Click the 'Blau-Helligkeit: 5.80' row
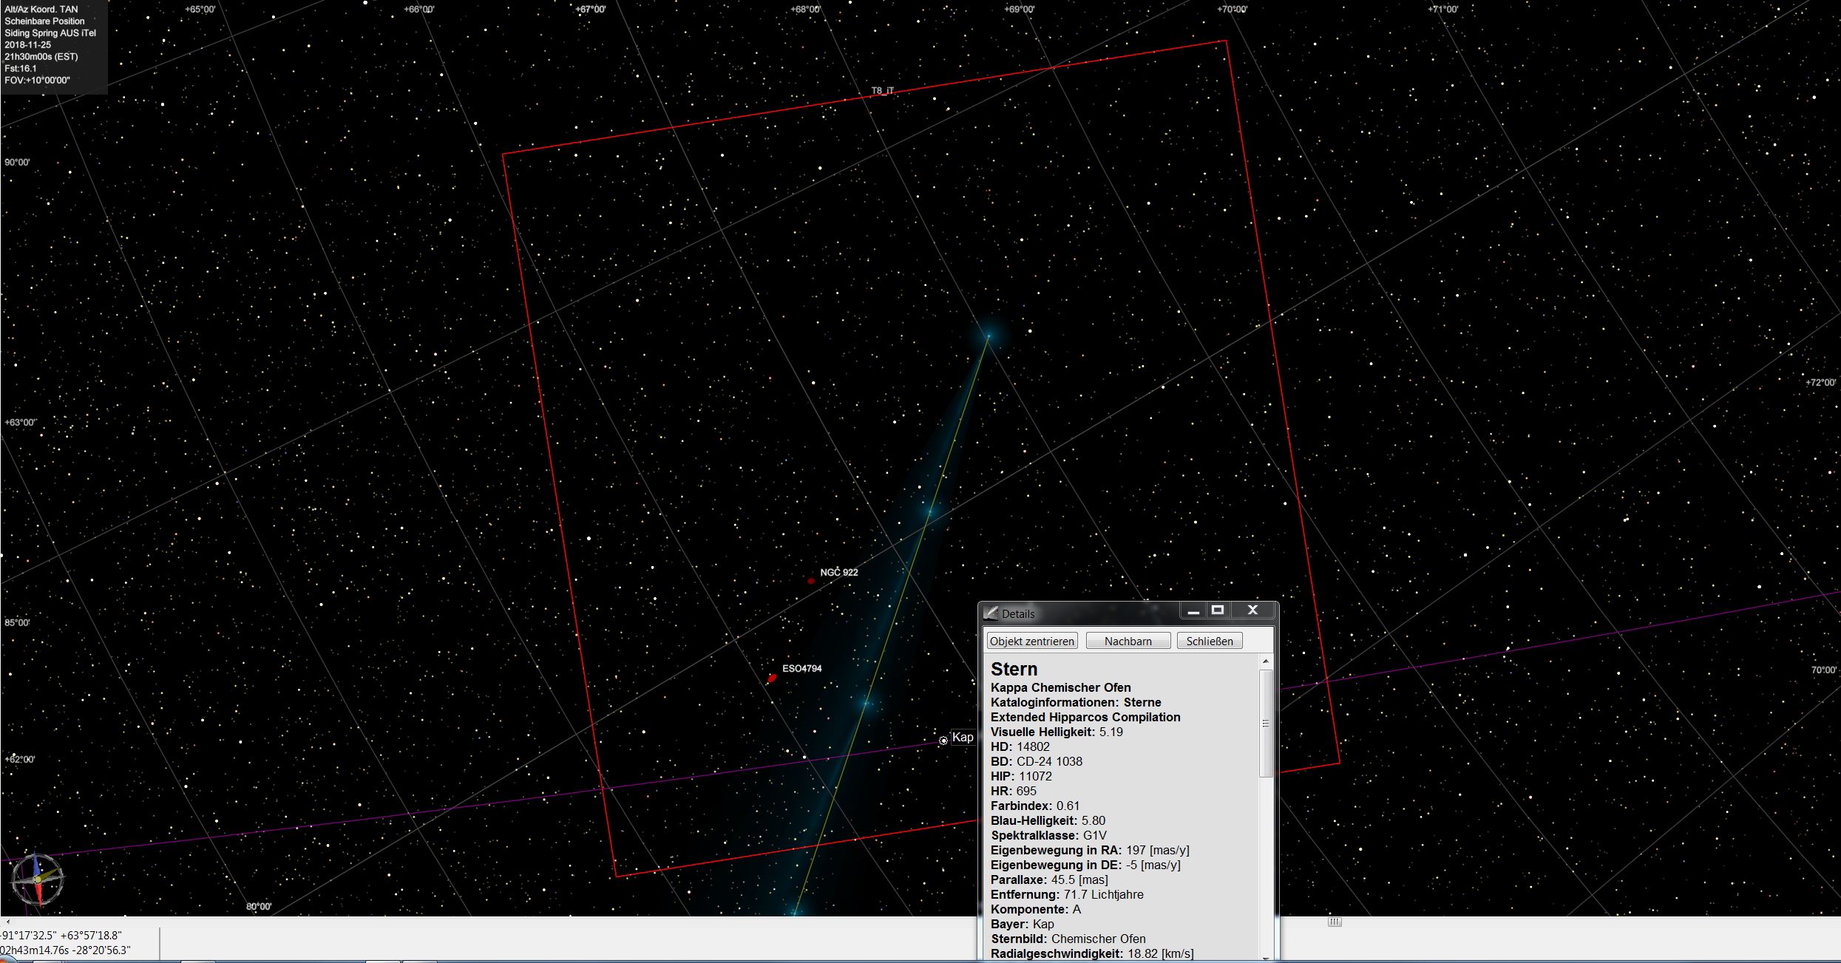The height and width of the screenshot is (963, 1841). point(1048,820)
